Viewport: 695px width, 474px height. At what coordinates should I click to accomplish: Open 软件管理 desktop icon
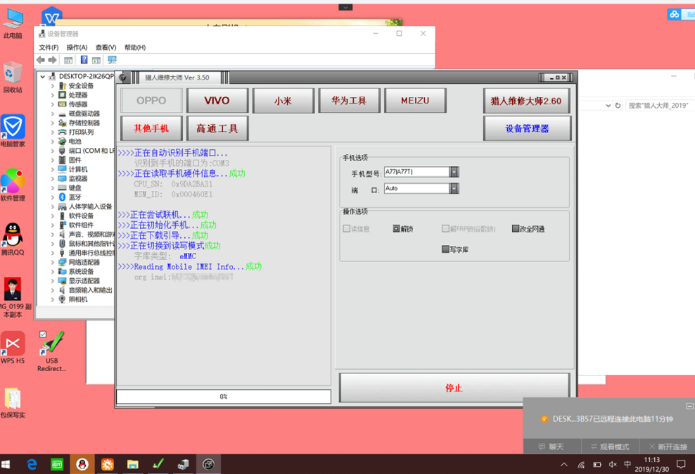pos(13,185)
